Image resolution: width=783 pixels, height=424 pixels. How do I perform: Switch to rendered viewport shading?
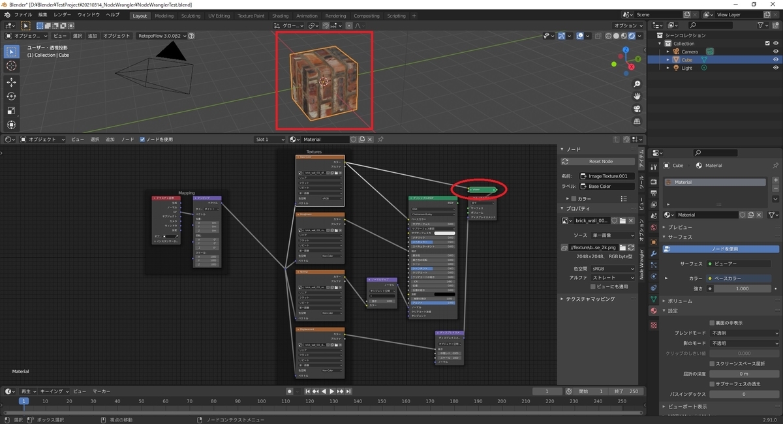631,36
